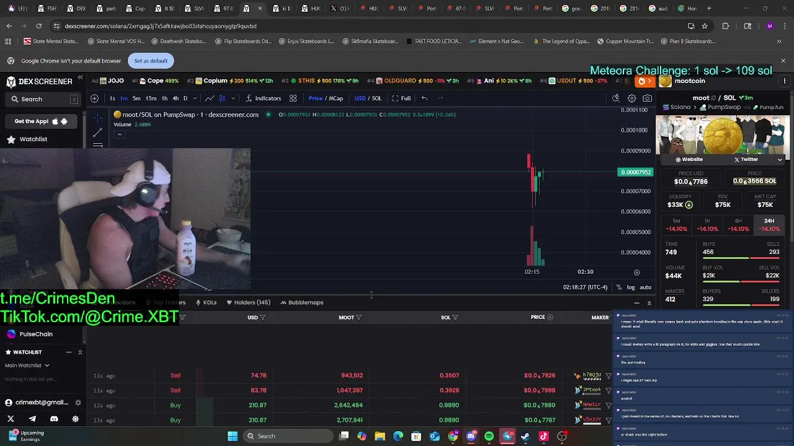Screen dimensions: 794x446
Task: Toggle the auto scale on the chart
Action: pyautogui.click(x=645, y=287)
